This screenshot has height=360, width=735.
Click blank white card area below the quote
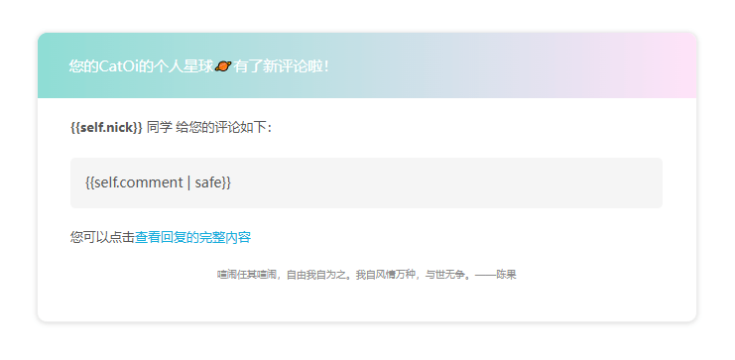(x=367, y=302)
